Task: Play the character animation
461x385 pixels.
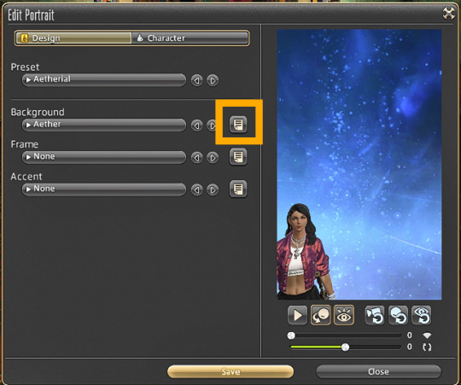Action: (x=297, y=315)
